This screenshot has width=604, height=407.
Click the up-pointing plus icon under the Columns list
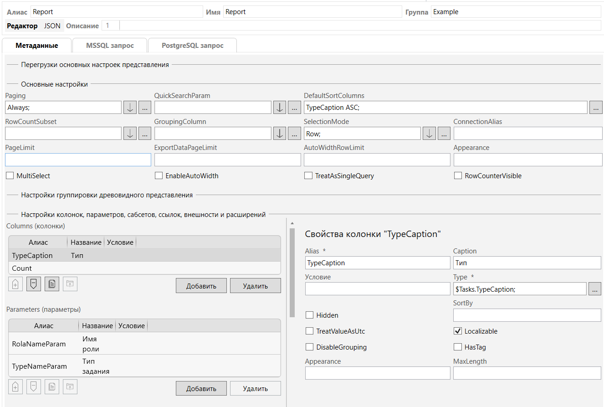15,284
